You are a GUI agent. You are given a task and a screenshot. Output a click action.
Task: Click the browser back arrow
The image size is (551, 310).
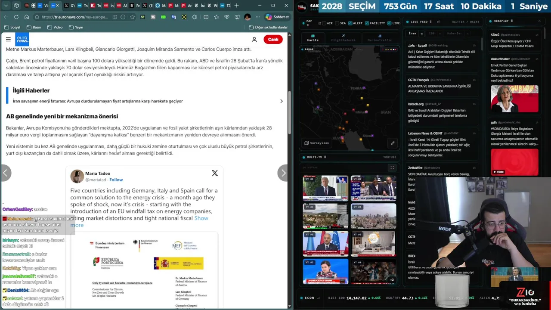(x=6, y=17)
